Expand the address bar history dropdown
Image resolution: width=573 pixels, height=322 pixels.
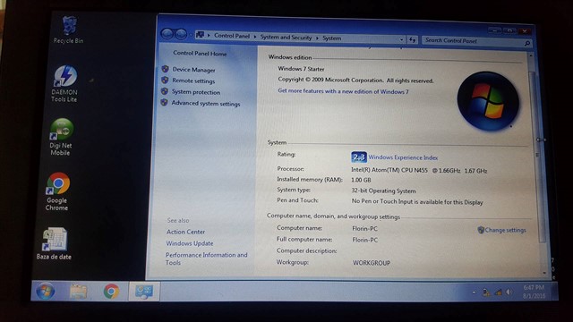click(x=402, y=39)
